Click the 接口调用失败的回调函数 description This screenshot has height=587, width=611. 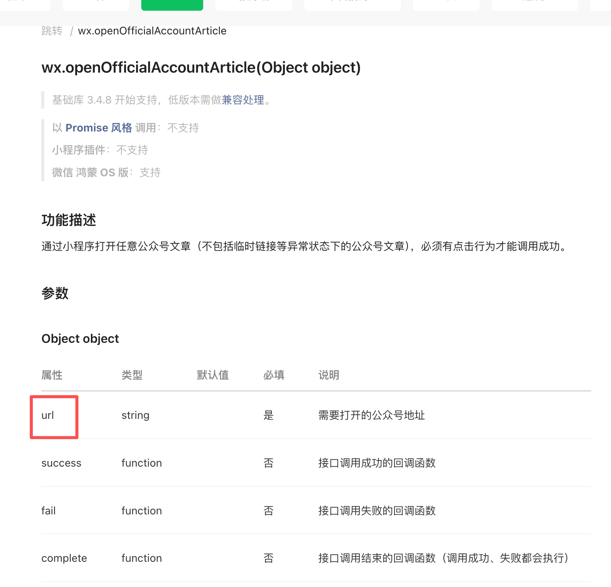pos(377,511)
